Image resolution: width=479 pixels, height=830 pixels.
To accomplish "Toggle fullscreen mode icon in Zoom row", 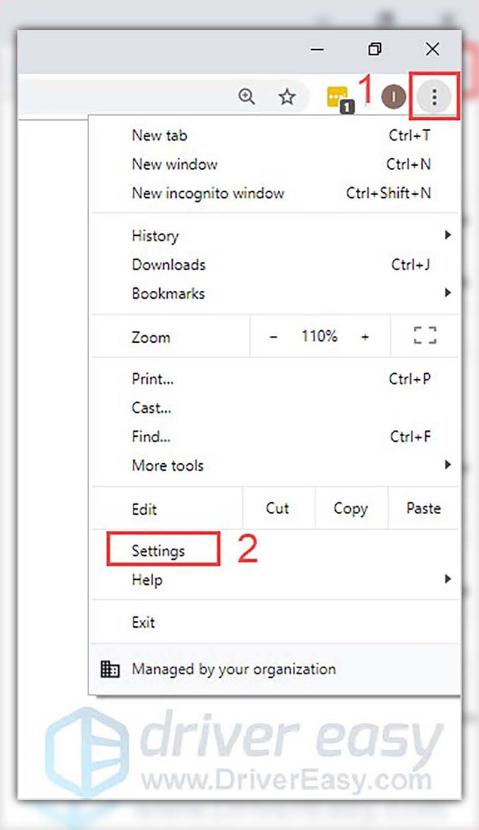I will pyautogui.click(x=425, y=336).
